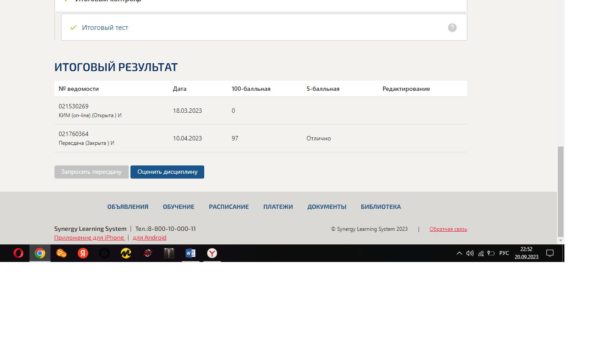Click the score 0 cell for 18.03.2023
600x337 pixels.
233,111
